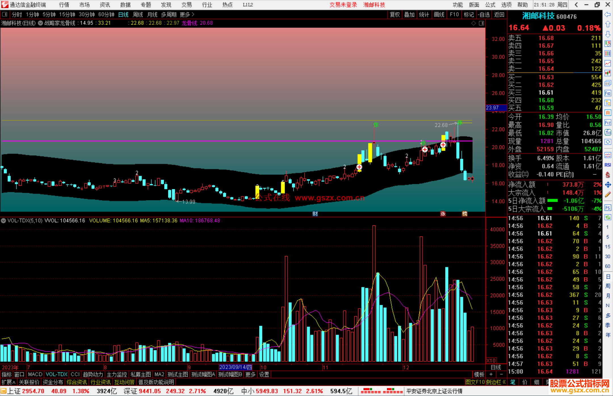The width and height of the screenshot is (613, 396).
Task: Click the F12 sidebar icon
Action: pos(608,123)
